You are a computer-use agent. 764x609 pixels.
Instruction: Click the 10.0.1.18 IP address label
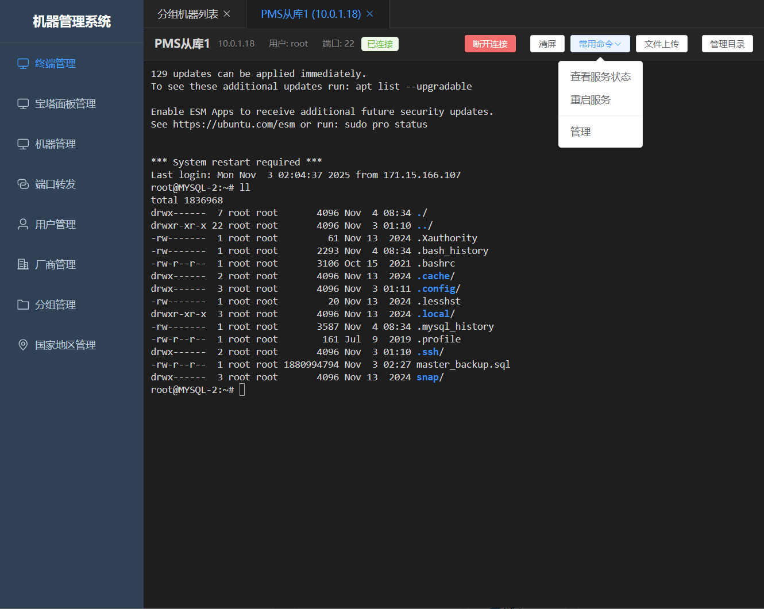click(x=236, y=44)
